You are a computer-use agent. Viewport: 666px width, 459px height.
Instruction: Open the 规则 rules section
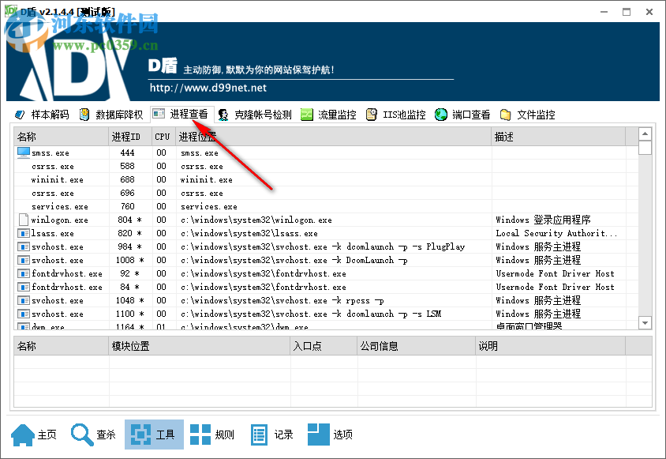[212, 435]
